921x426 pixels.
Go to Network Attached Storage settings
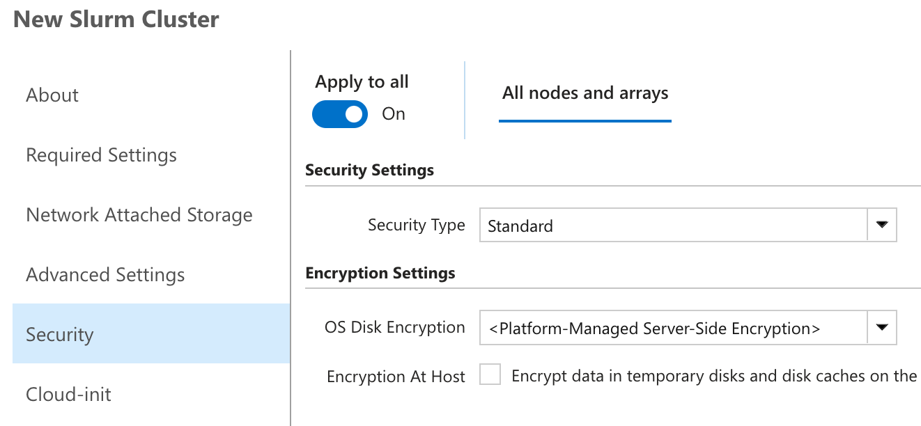139,214
